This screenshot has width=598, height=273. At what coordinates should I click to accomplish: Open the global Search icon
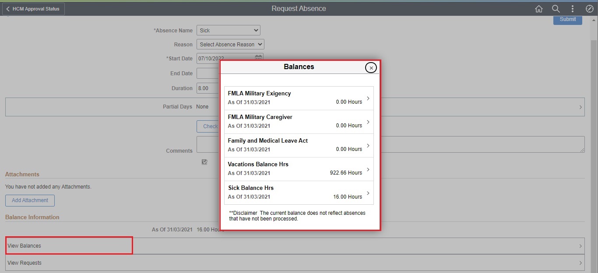[x=556, y=8]
